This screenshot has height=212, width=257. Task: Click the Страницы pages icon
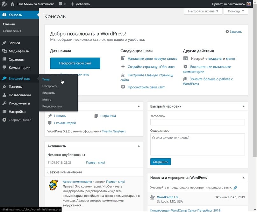point(4,59)
